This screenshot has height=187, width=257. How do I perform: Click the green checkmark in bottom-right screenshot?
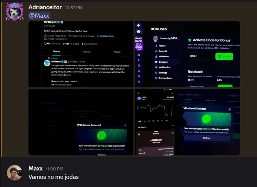coord(207,119)
